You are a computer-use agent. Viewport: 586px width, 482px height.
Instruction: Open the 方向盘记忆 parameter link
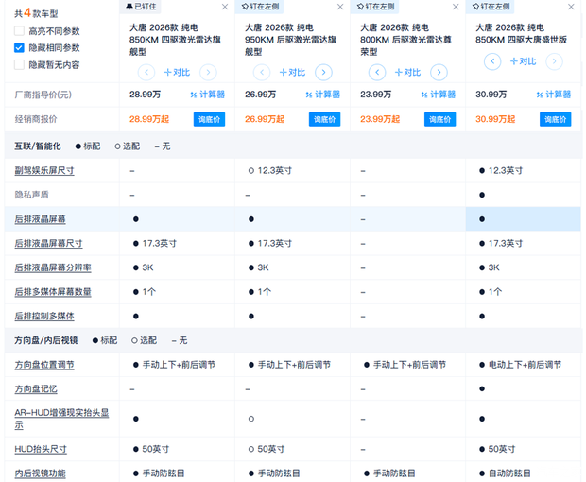[x=36, y=389]
